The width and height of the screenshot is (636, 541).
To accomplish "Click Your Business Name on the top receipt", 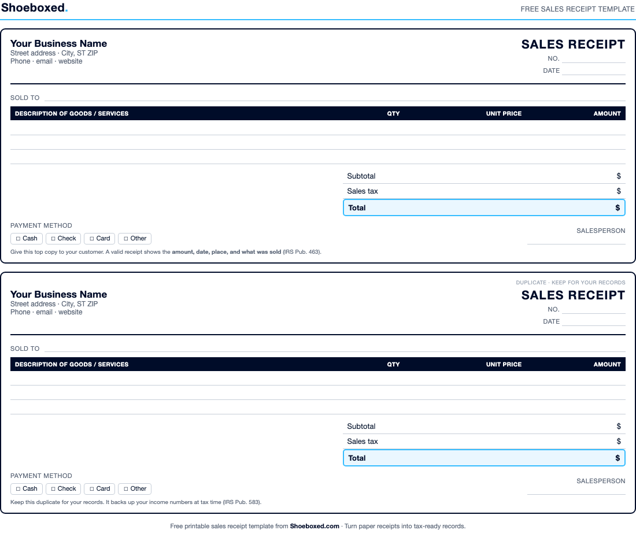I will [x=59, y=43].
